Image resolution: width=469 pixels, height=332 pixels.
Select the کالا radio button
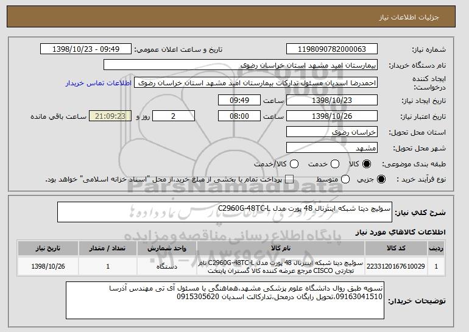367,164
